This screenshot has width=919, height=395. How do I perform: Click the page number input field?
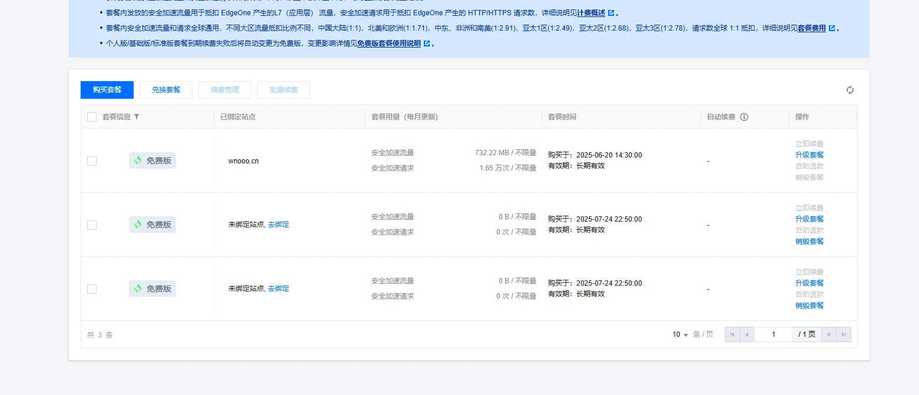coord(773,334)
